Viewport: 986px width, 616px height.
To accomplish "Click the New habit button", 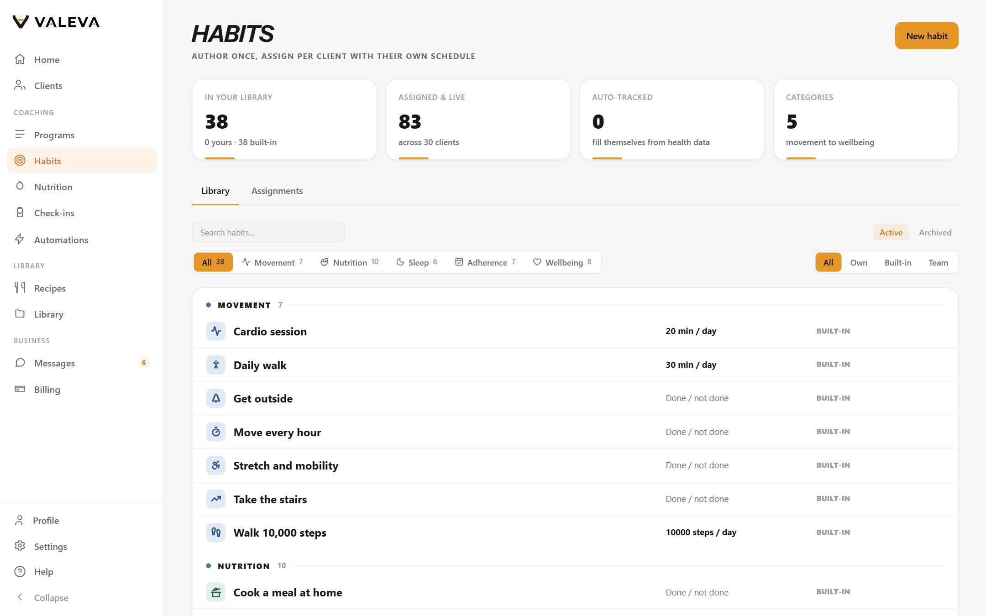I will (927, 36).
